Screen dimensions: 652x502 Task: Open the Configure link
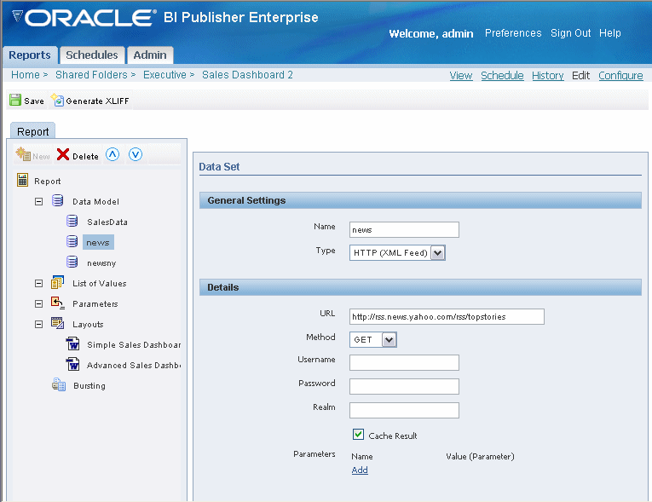click(620, 76)
